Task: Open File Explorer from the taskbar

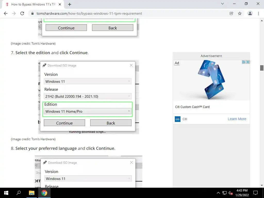Action: [31, 193]
